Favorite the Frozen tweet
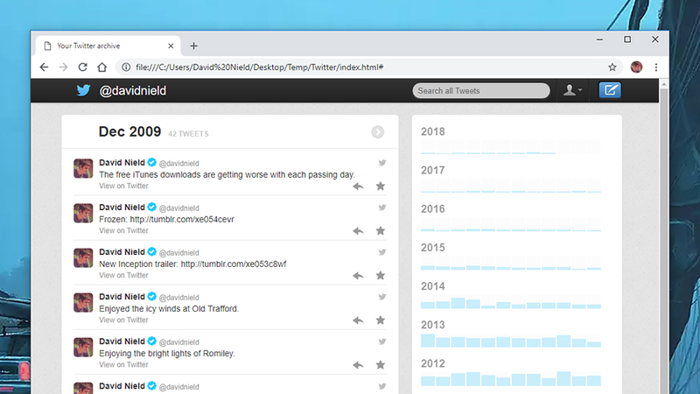Screen dimensions: 700x394 coord(381,230)
